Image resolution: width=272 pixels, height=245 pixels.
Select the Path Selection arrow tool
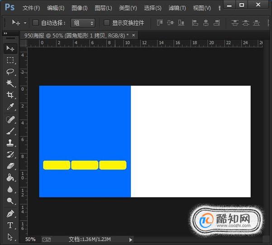pyautogui.click(x=10, y=237)
